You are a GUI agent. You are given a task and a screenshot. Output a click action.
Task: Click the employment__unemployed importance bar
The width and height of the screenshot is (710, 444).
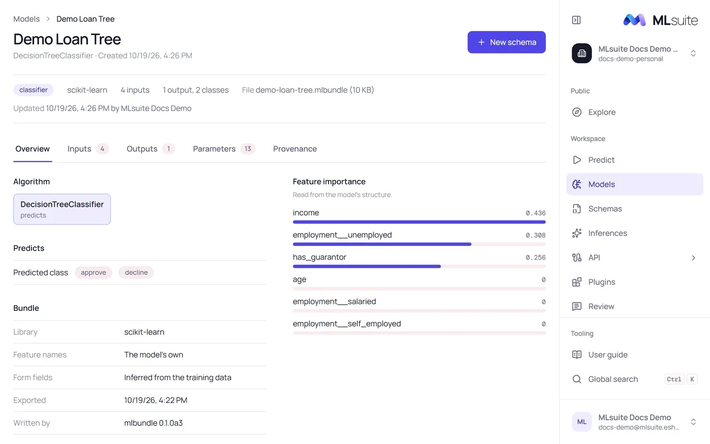(419, 244)
